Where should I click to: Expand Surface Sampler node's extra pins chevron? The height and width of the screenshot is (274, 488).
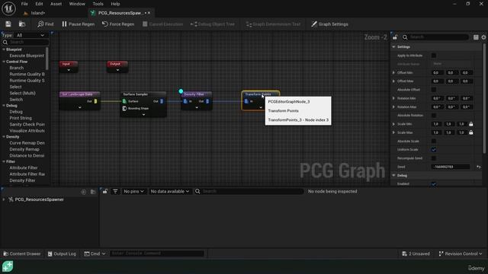[x=143, y=115]
